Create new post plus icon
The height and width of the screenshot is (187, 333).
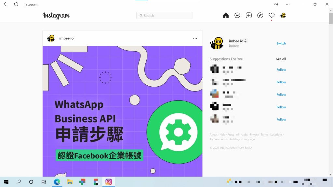point(249,16)
